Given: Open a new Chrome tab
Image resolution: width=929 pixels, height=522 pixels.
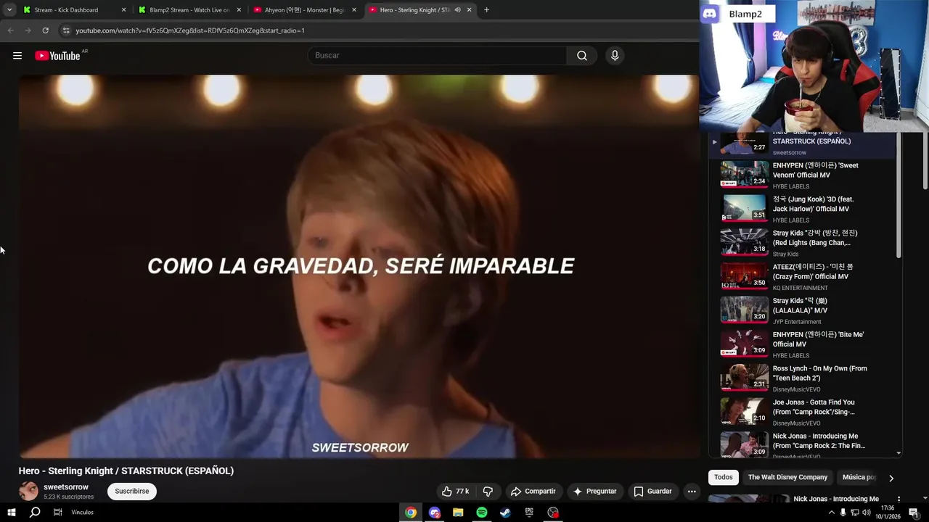Looking at the screenshot, I should (x=486, y=10).
